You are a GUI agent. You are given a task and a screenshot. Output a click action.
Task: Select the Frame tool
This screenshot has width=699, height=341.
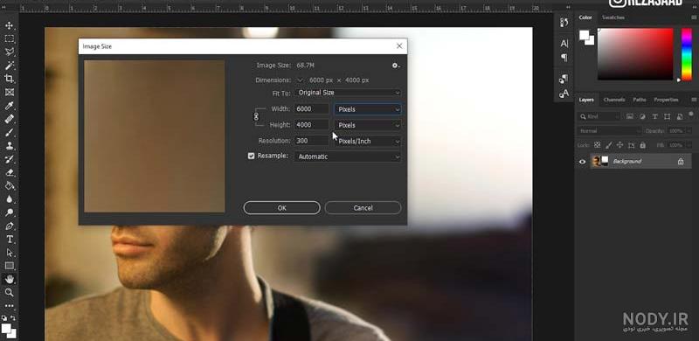tap(10, 92)
